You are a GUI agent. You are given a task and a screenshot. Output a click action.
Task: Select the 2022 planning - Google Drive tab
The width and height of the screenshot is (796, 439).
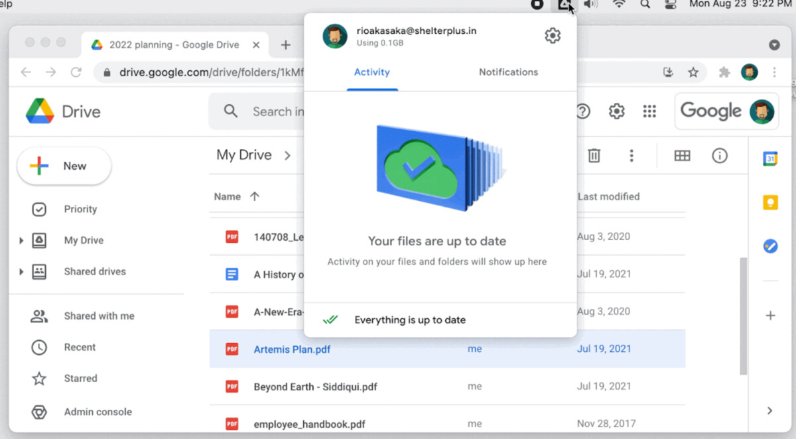tap(175, 44)
